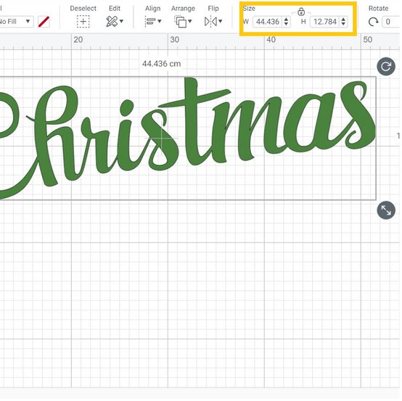Increase height using the up stepper arrow
The height and width of the screenshot is (401, 402).
point(343,20)
